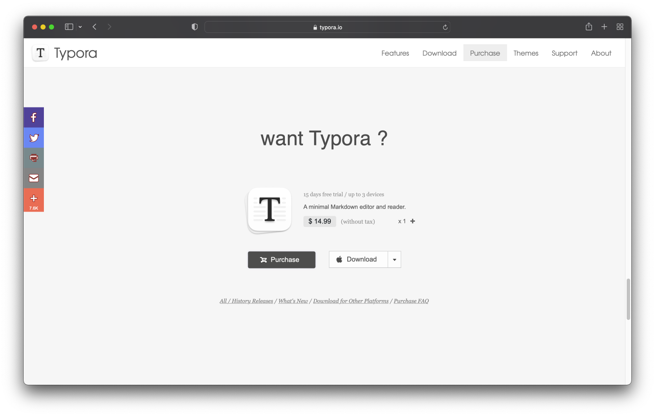
Task: Open All / History Releases link
Action: [x=246, y=301]
